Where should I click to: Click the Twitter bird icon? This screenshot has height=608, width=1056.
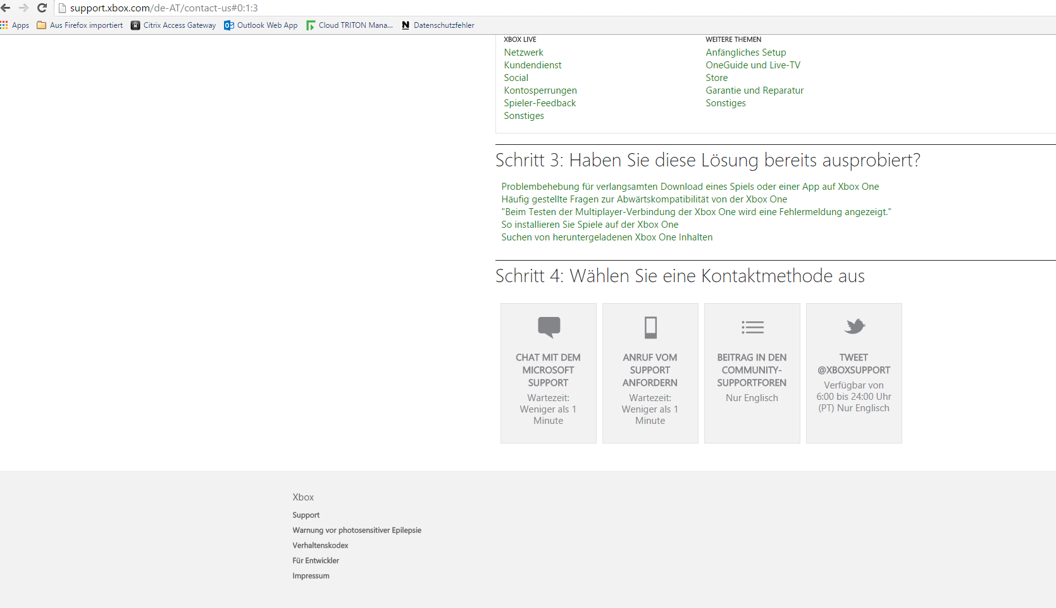[854, 326]
